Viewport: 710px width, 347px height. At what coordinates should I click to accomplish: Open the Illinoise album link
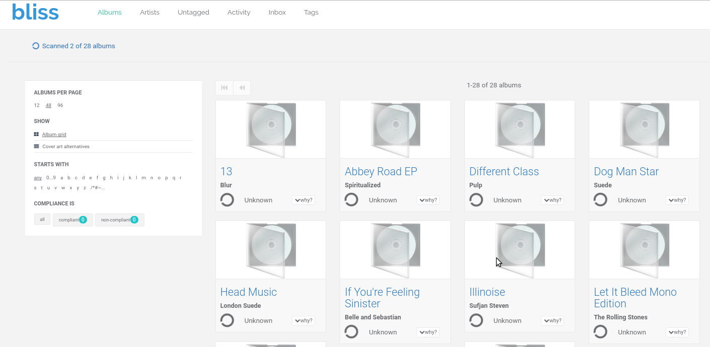pyautogui.click(x=487, y=292)
